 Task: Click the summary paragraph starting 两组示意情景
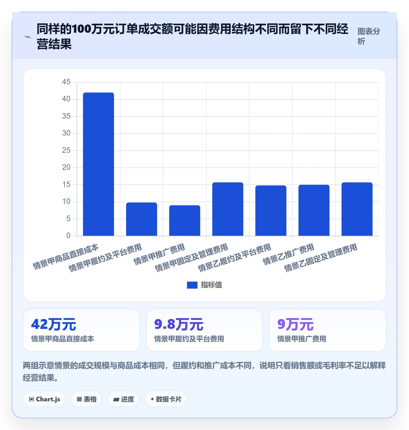tap(204, 371)
